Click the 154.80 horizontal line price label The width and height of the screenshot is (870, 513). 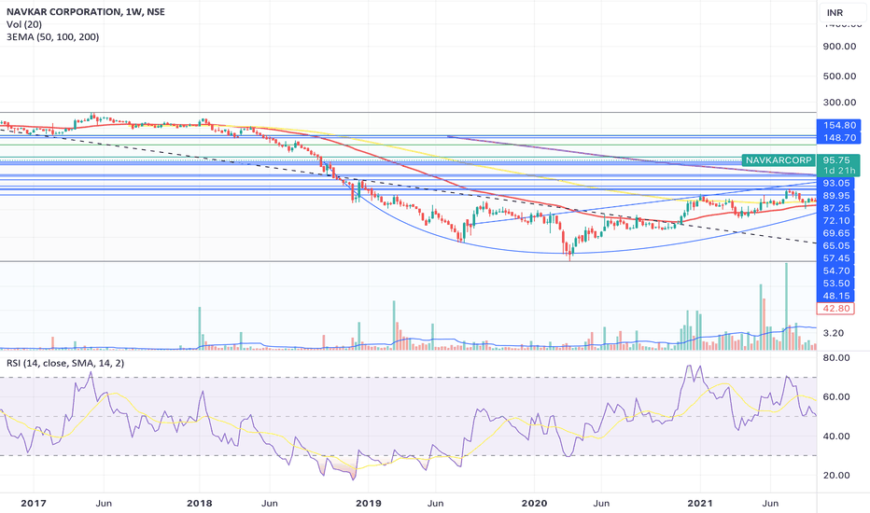[x=839, y=125]
